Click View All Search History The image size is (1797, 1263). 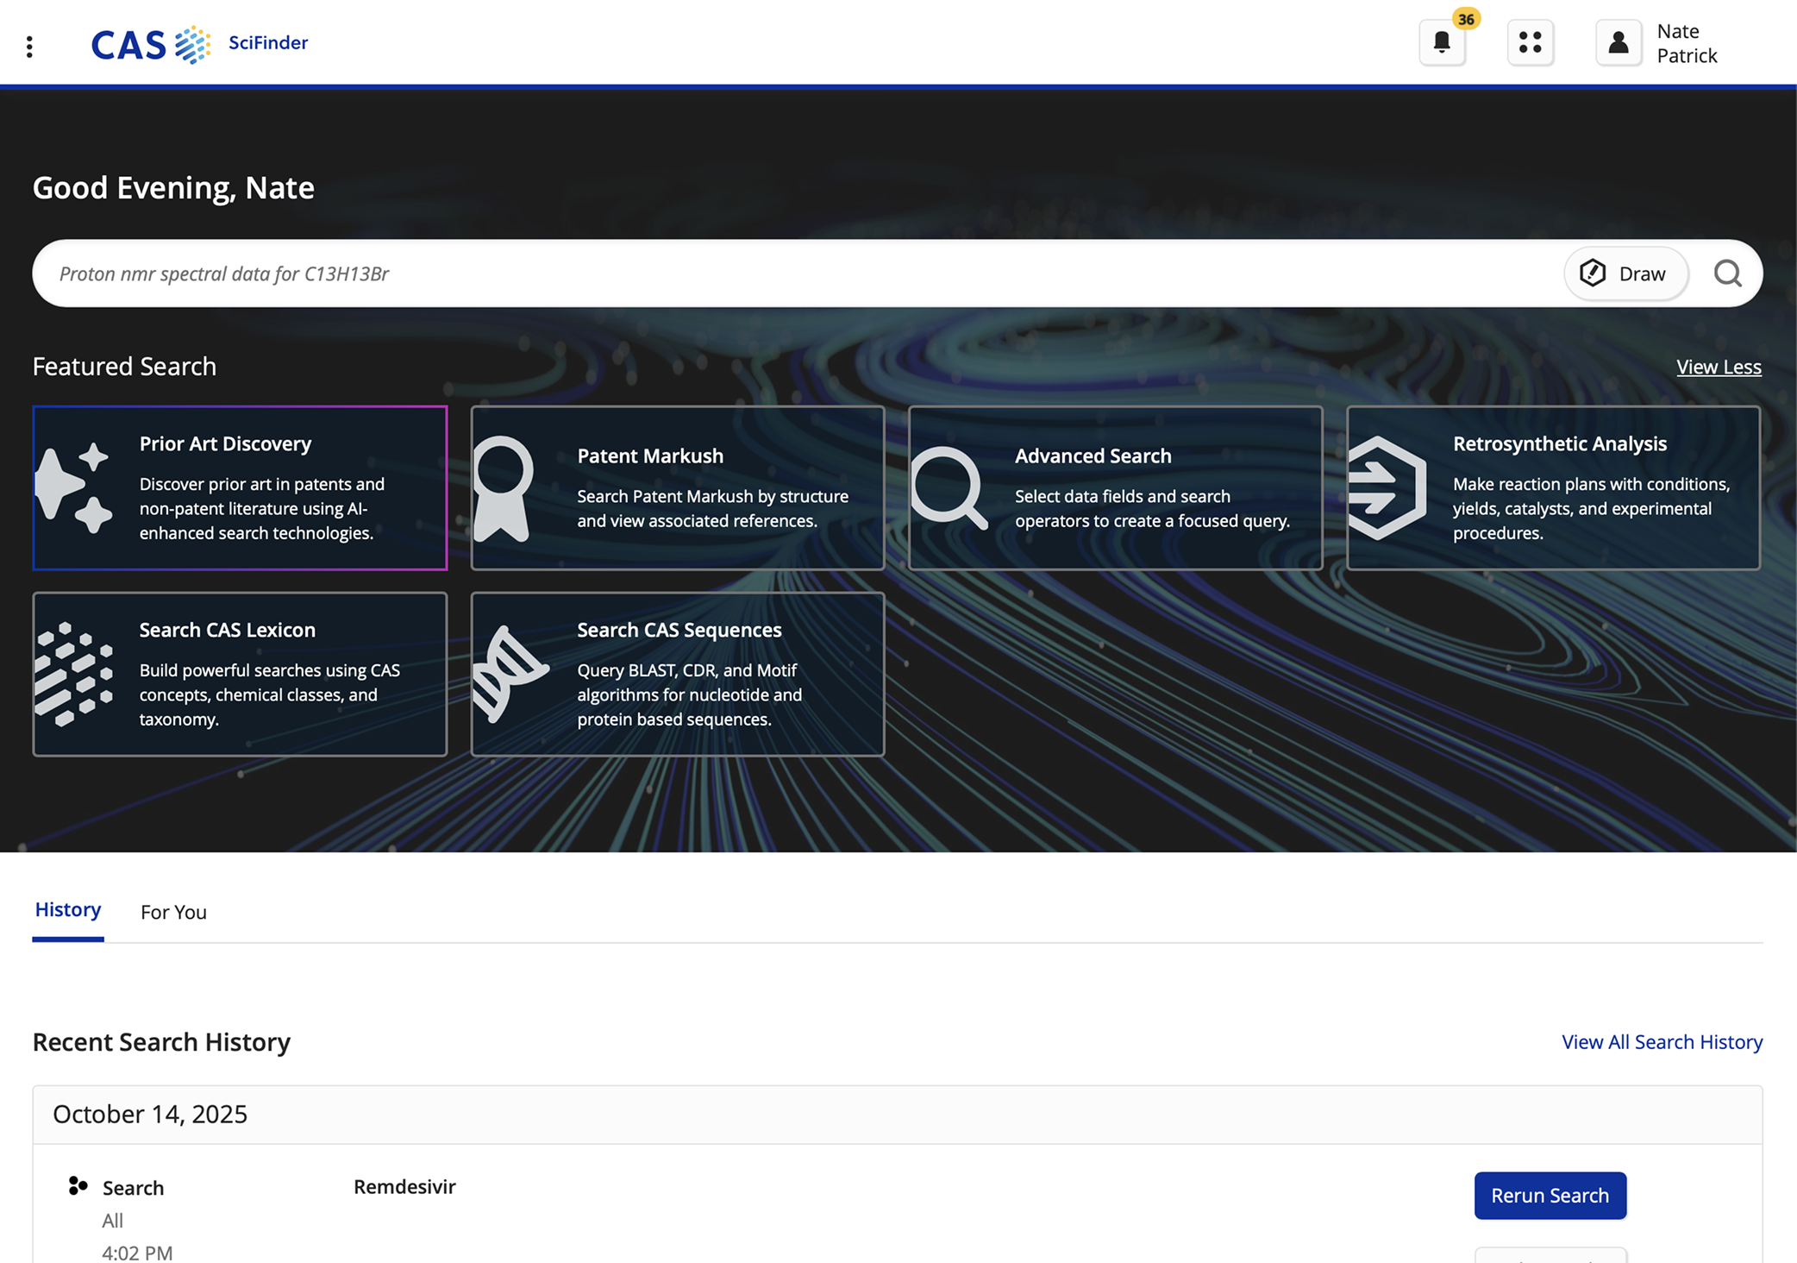pyautogui.click(x=1662, y=1041)
